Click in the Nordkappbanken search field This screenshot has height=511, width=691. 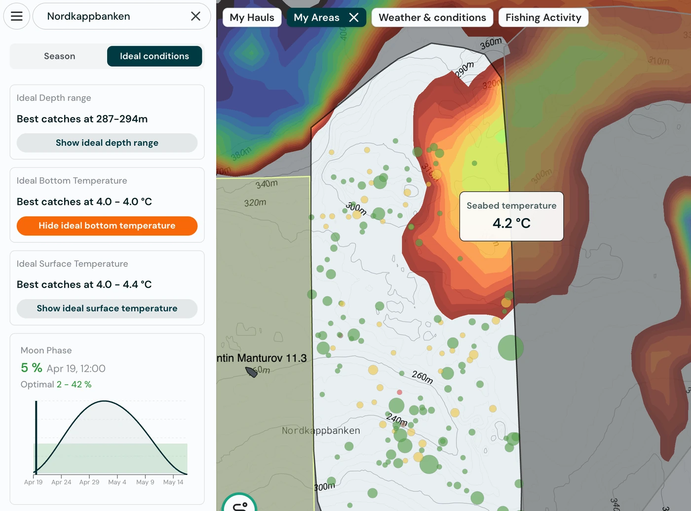(114, 16)
